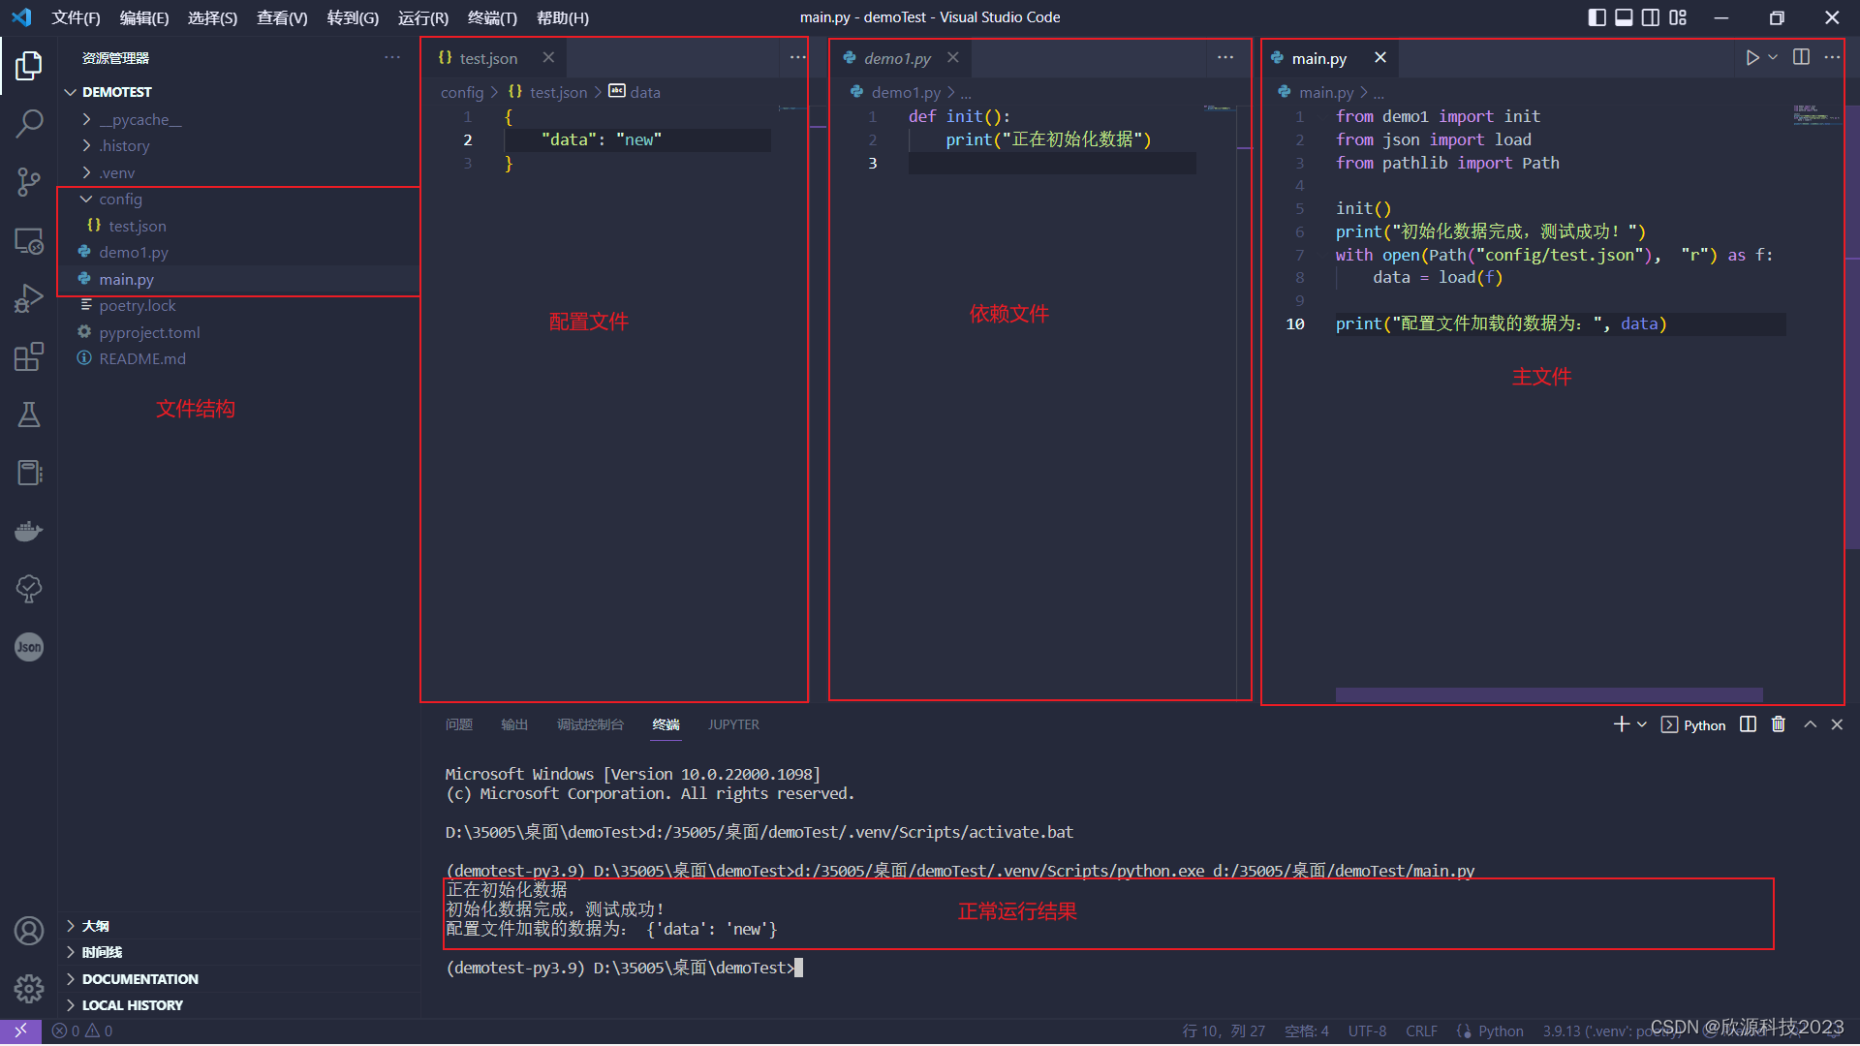This screenshot has height=1046, width=1860.
Task: Open pyproject.toml in the explorer
Action: tap(149, 332)
